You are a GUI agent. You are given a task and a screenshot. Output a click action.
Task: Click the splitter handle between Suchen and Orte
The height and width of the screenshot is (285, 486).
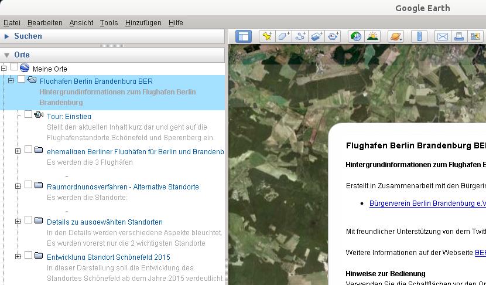(112, 46)
